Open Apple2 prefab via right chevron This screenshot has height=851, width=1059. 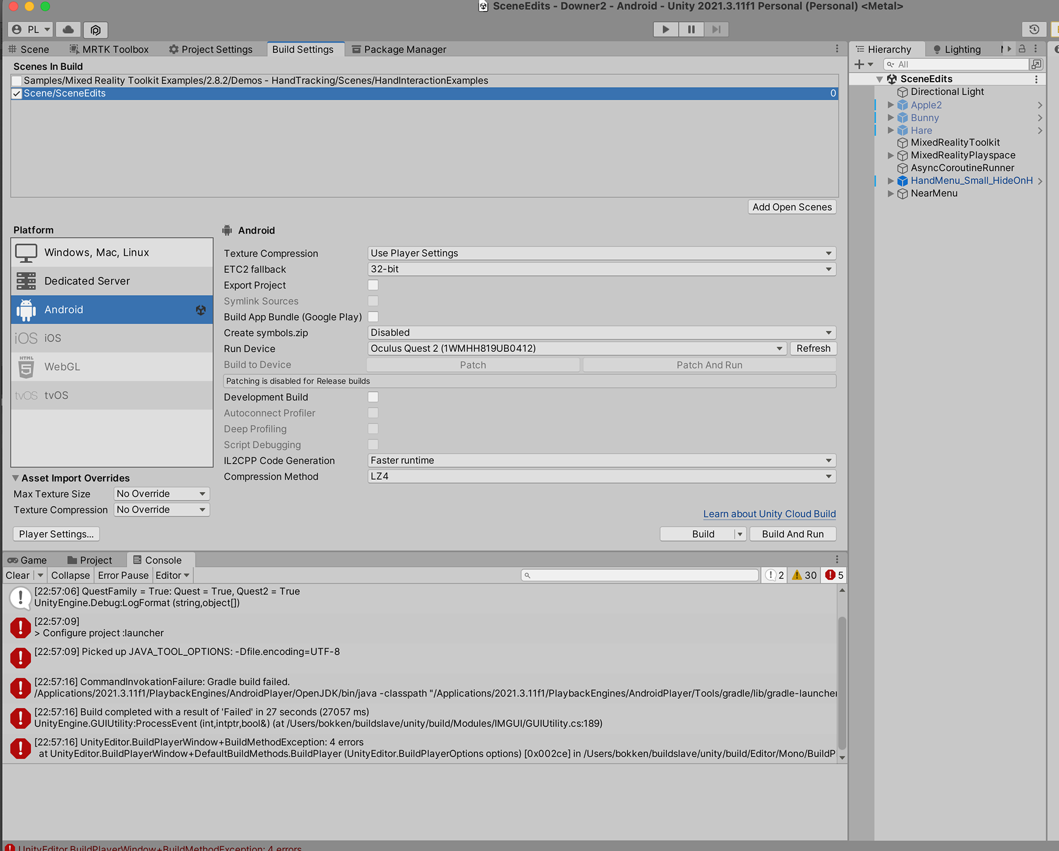[x=1040, y=105]
